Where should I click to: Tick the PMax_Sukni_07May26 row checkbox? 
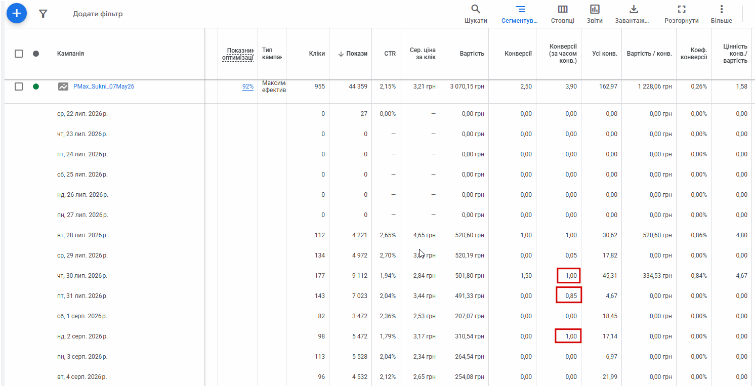point(19,87)
